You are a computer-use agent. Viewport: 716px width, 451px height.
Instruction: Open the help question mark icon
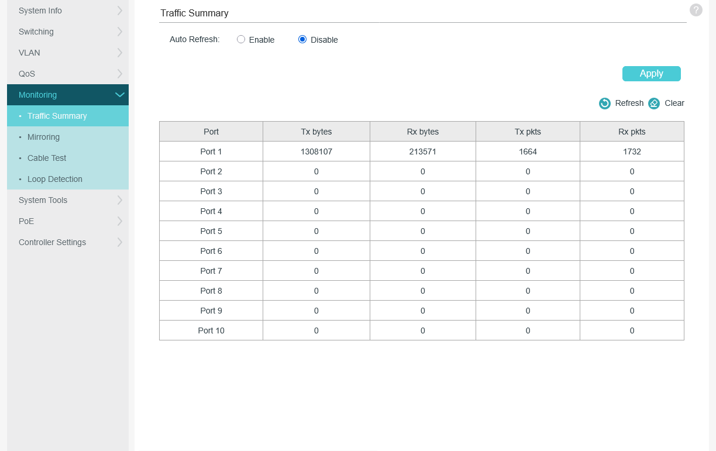pos(696,10)
